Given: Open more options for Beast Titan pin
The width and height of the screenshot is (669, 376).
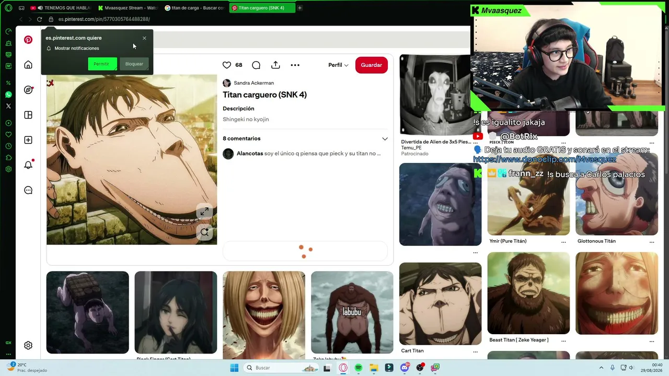Looking at the screenshot, I should pyautogui.click(x=563, y=340).
